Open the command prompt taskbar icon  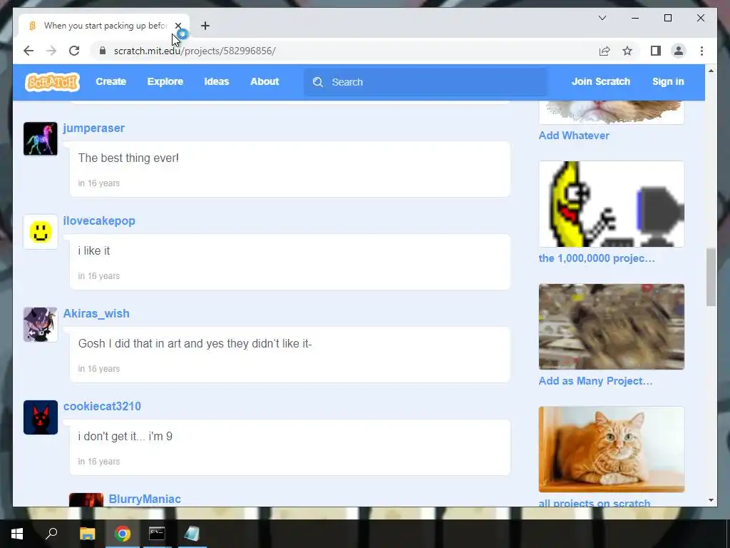pyautogui.click(x=157, y=534)
